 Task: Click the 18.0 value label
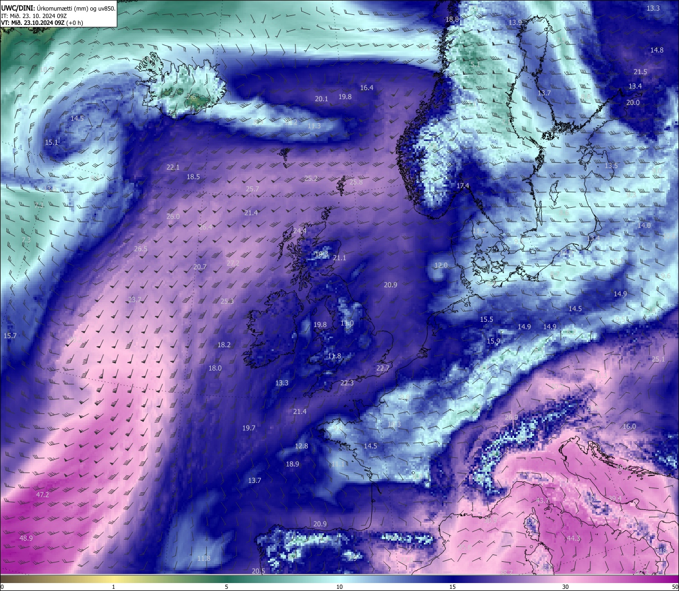215,368
